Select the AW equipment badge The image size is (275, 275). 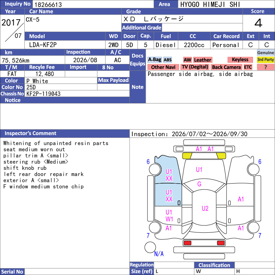(x=187, y=60)
